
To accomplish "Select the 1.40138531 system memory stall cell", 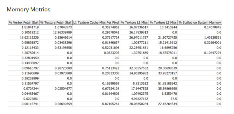I will 200,37.
